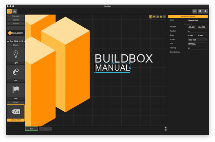Viewport: 215px width, 142px height.
Task: Click the Rotation value field
Action: coord(198,31)
